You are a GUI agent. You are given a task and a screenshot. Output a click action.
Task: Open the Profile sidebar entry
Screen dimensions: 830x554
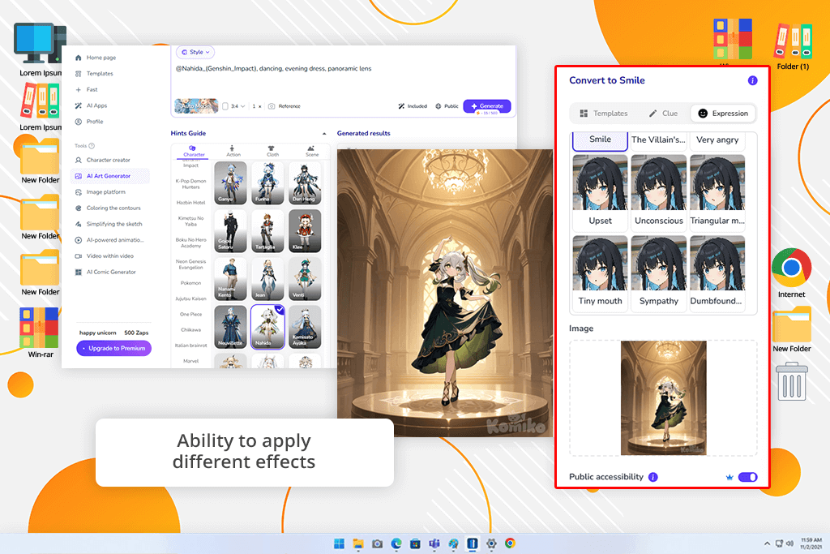pyautogui.click(x=89, y=122)
